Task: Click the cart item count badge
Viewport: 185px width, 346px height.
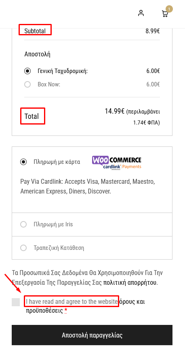Action: click(x=169, y=9)
